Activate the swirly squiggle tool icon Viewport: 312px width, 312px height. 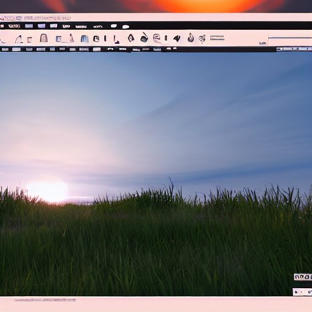(x=202, y=38)
